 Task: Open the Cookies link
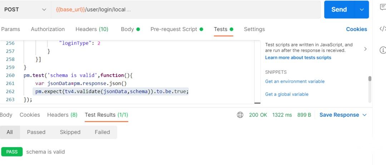356,29
